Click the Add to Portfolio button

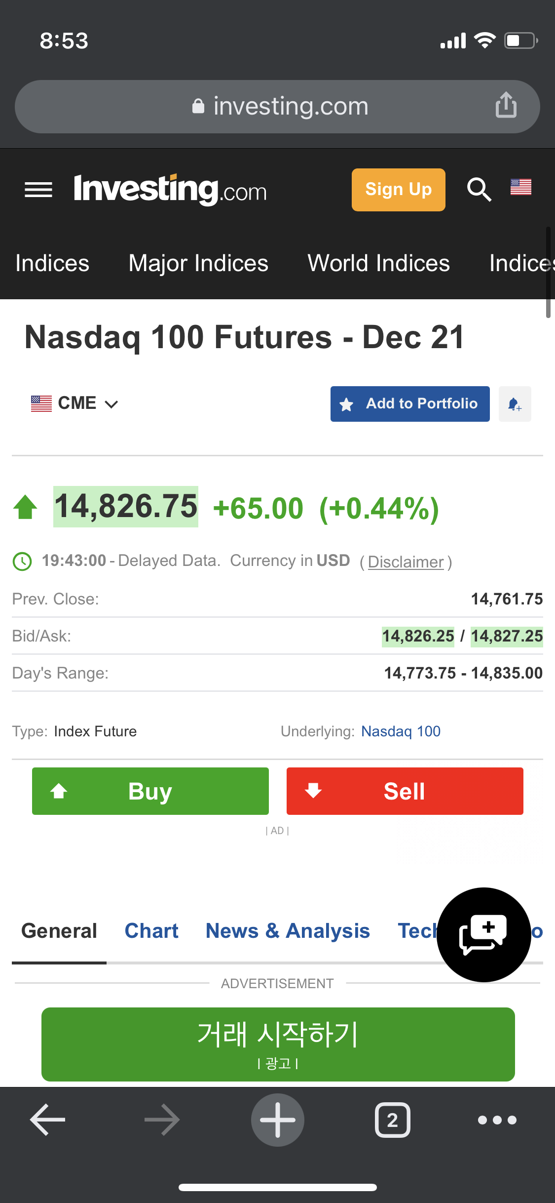pos(409,404)
